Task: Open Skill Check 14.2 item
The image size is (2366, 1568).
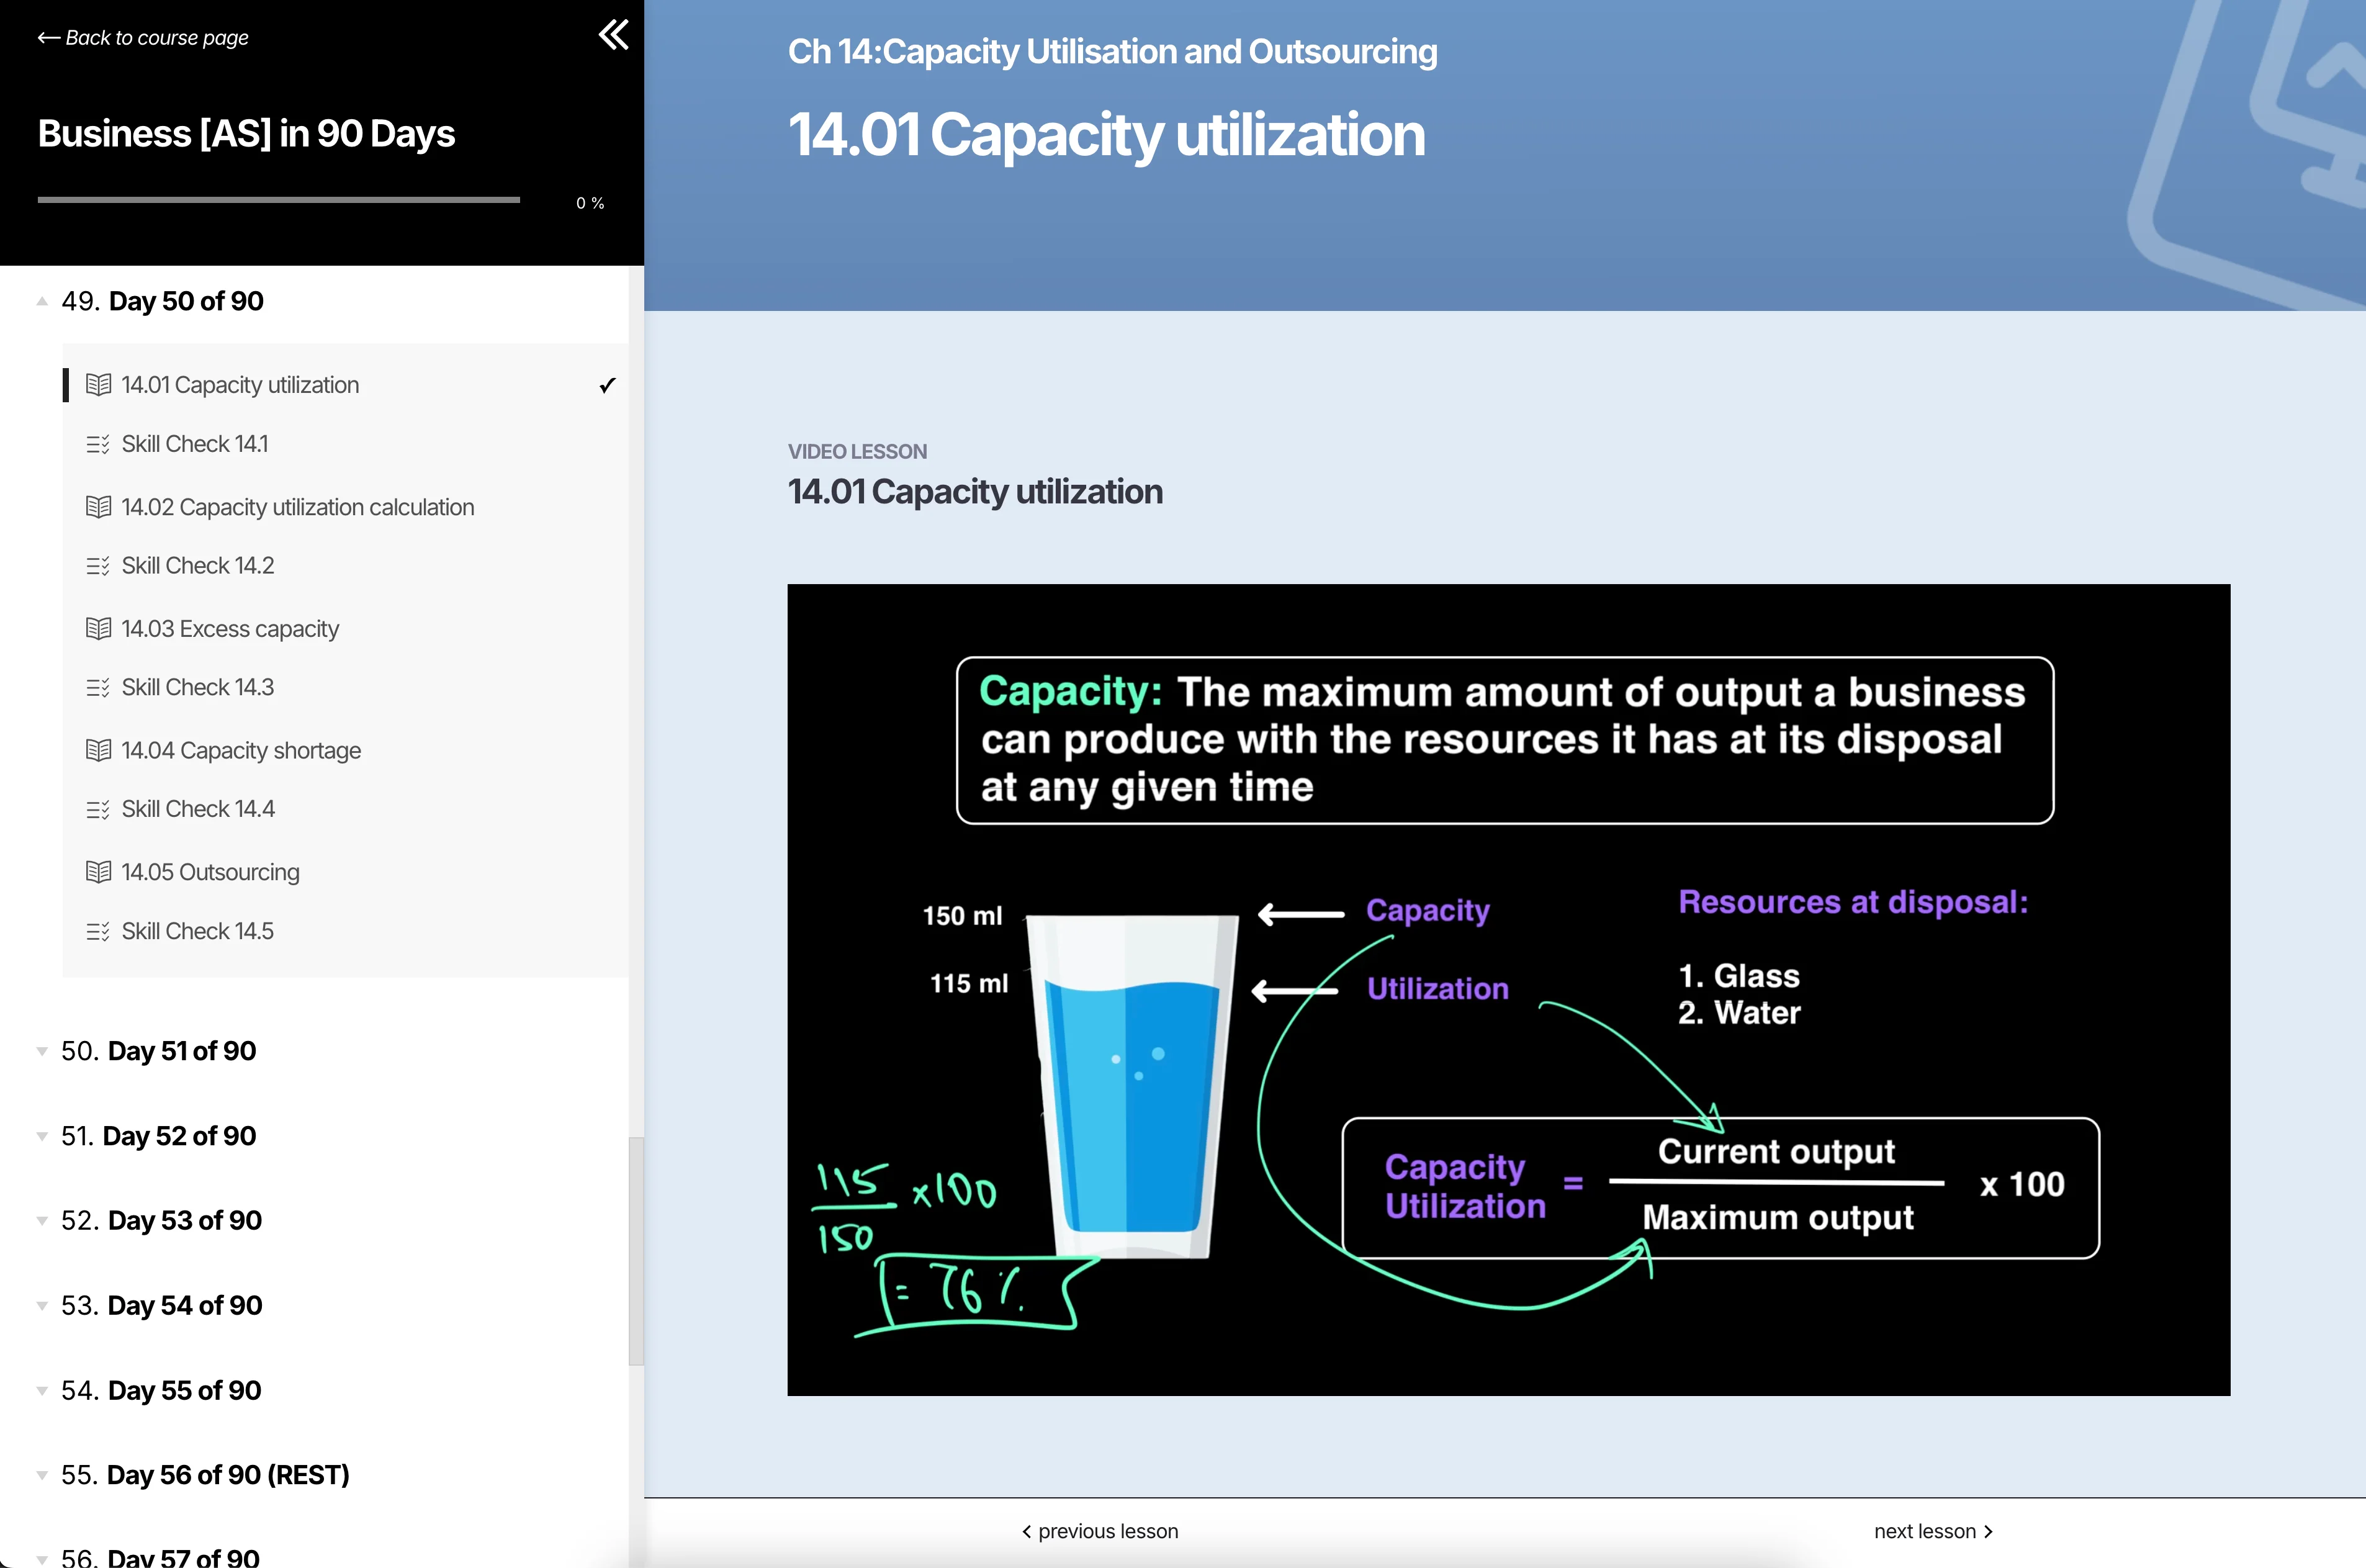Action: point(198,566)
